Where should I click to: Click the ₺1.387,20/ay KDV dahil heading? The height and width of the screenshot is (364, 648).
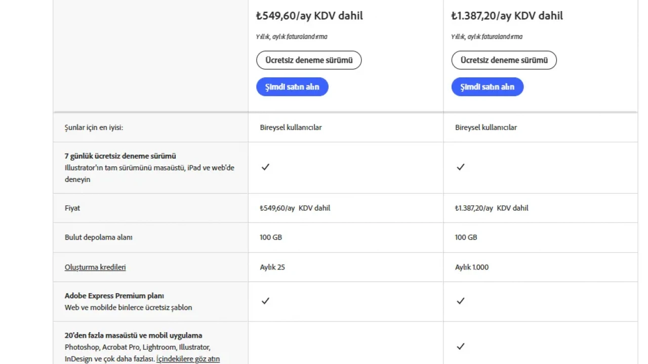coord(507,16)
